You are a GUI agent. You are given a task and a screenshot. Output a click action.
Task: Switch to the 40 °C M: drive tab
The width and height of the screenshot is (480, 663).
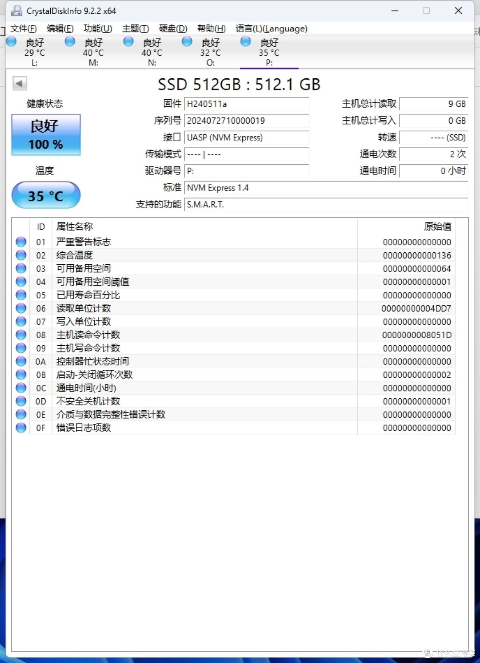click(x=93, y=52)
